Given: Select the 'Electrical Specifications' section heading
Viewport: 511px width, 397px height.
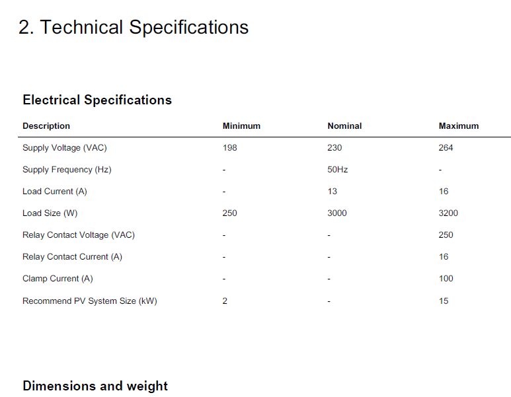Looking at the screenshot, I should pos(97,100).
